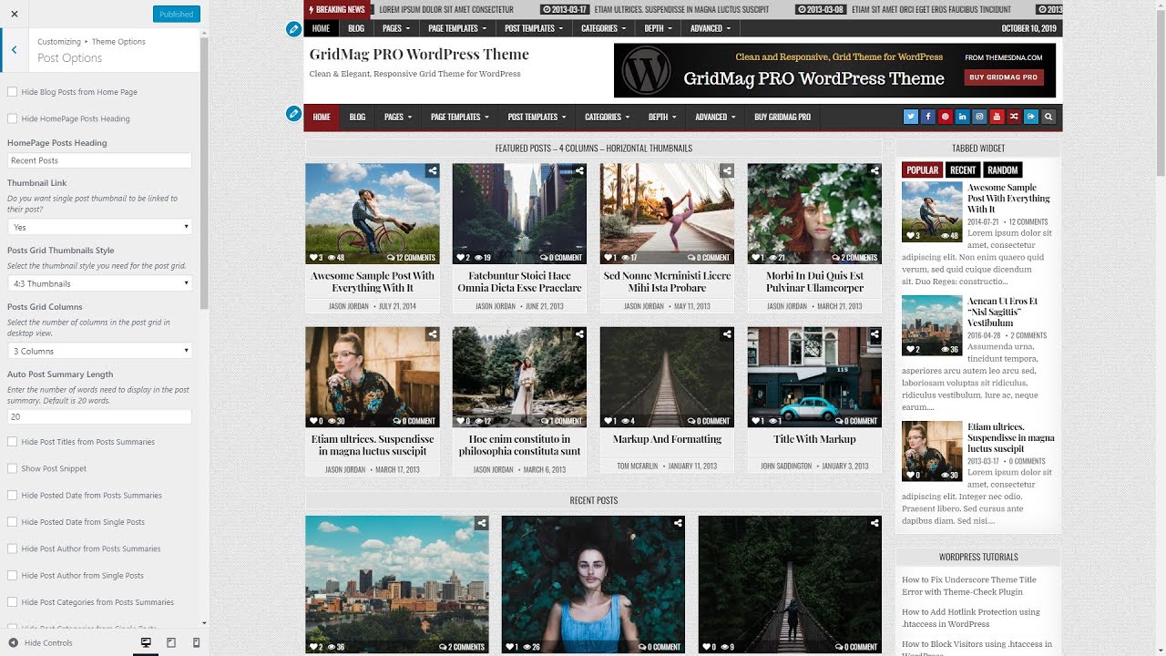Click the random post shuffle icon

(x=1014, y=117)
